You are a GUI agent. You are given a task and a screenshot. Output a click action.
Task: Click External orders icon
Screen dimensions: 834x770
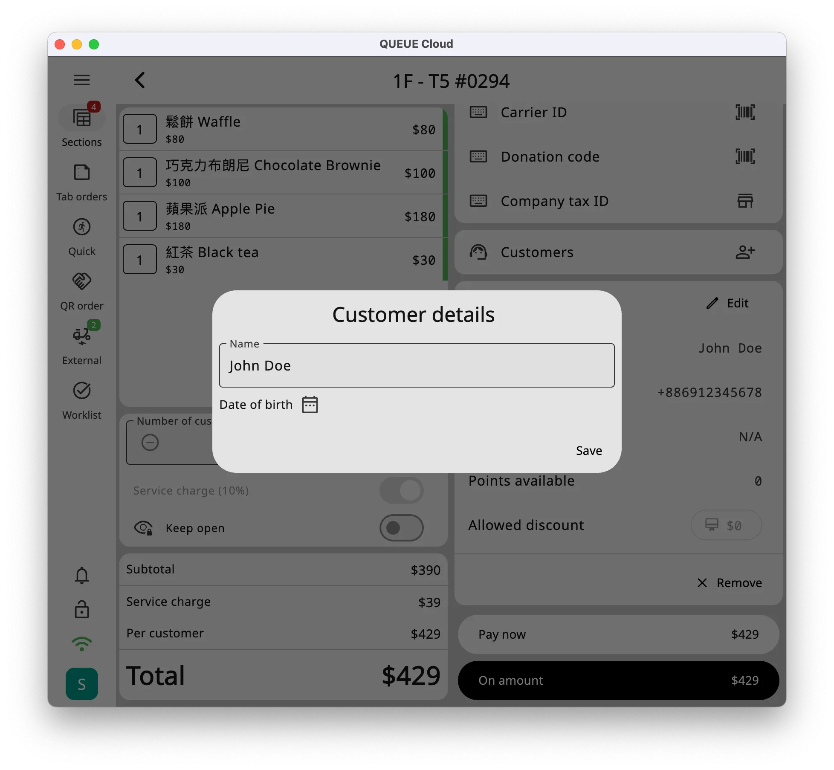coord(82,336)
